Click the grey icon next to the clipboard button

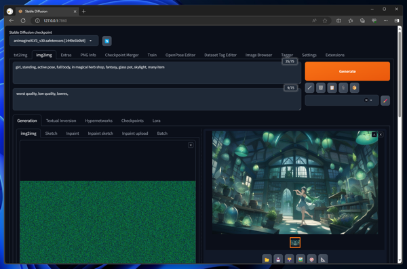[x=343, y=87]
